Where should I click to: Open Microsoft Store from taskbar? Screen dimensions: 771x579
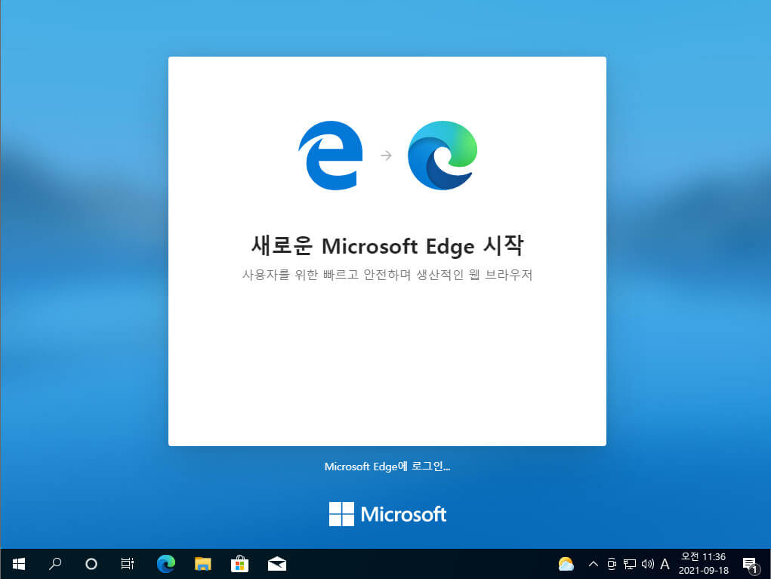pos(239,564)
